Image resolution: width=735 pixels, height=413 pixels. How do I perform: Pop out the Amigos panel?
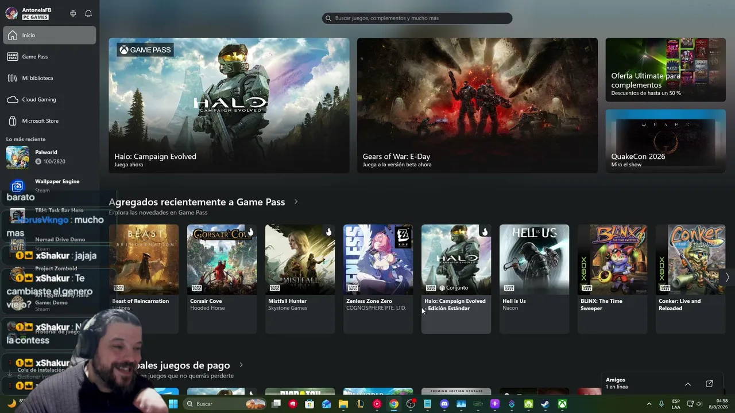pos(709,384)
